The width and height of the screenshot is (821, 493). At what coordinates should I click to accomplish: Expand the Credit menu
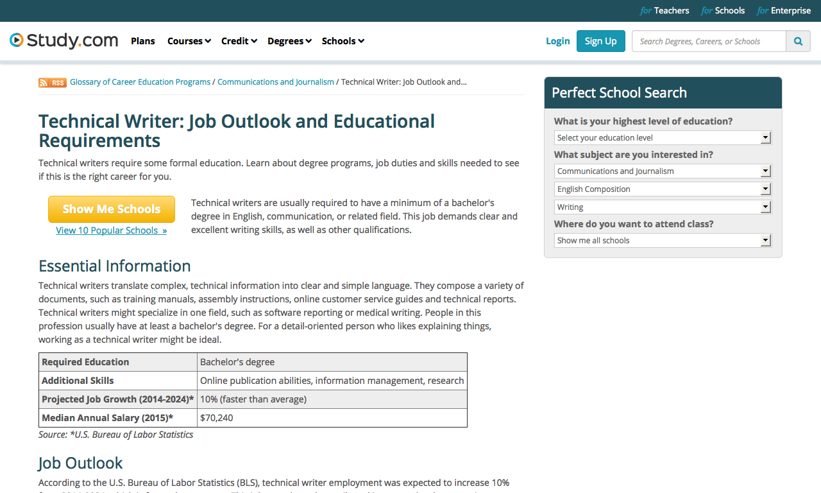coord(239,41)
